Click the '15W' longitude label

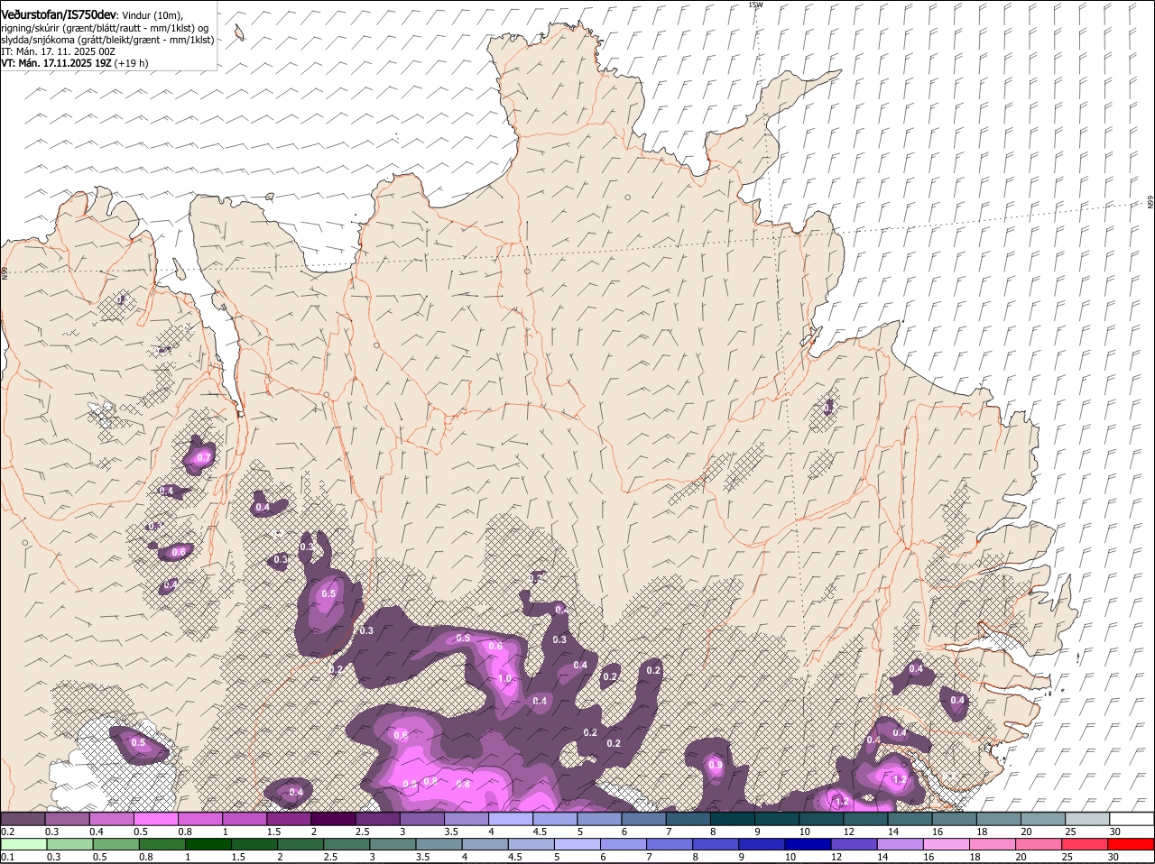coord(755,5)
